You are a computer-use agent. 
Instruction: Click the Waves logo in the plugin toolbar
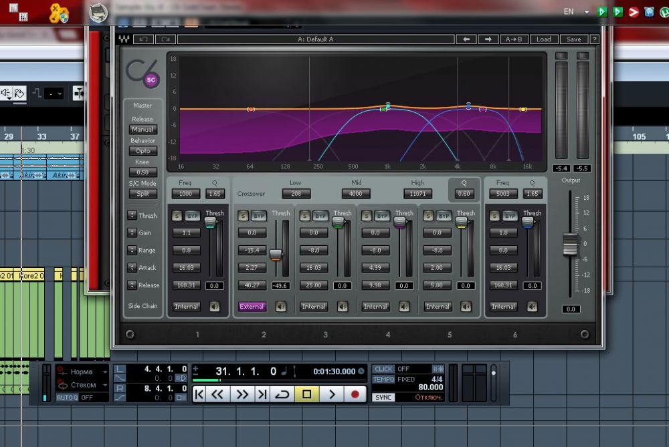(124, 39)
